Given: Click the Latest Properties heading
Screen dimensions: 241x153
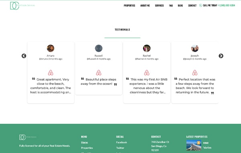Looking at the screenshot, I should pos(197,137).
